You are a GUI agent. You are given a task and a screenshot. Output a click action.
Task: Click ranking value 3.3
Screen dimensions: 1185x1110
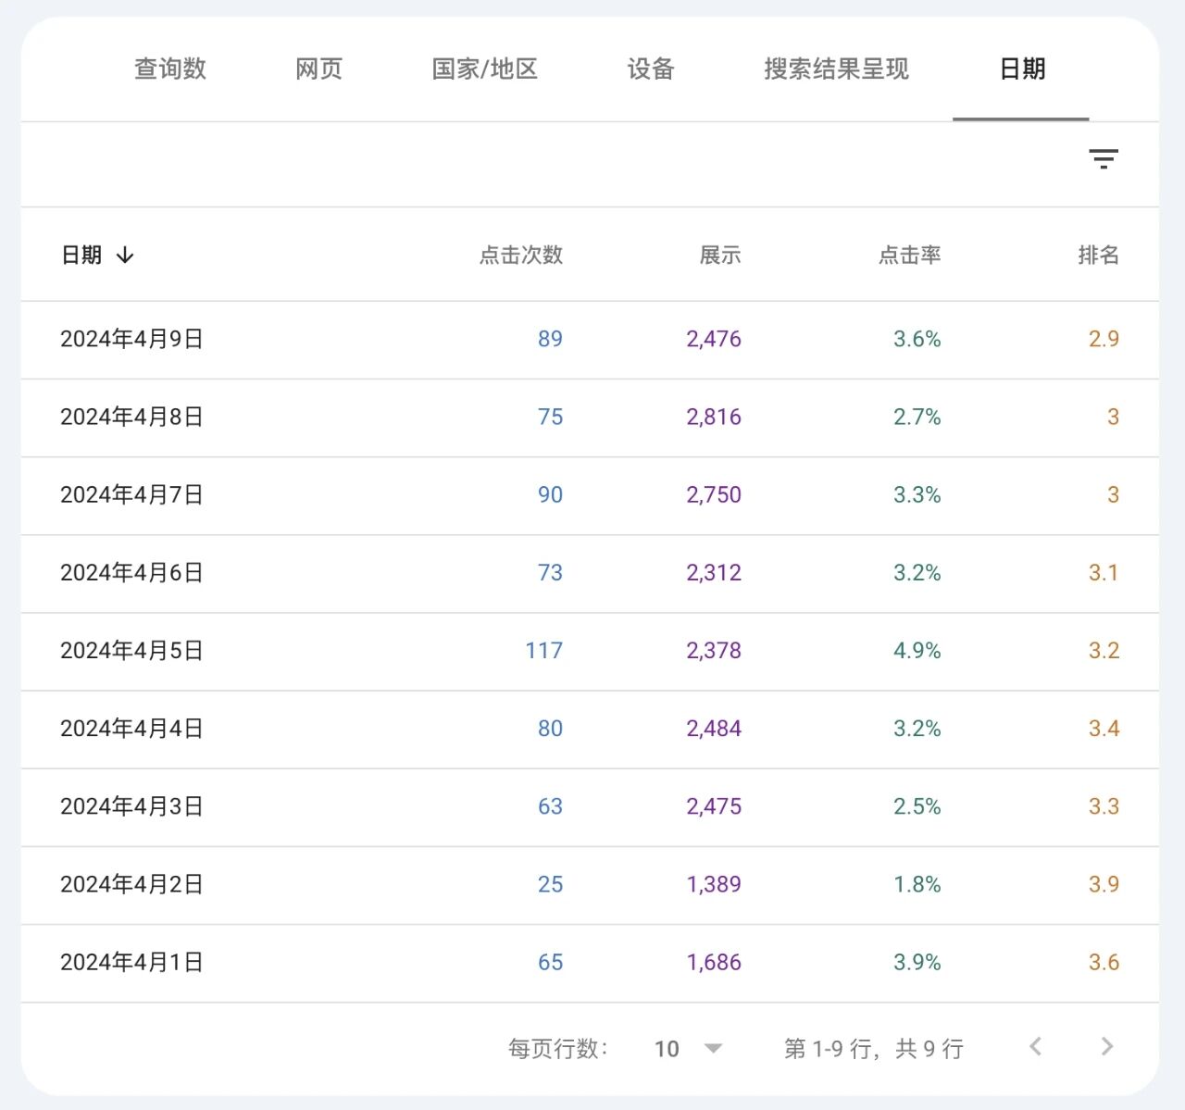1104,806
